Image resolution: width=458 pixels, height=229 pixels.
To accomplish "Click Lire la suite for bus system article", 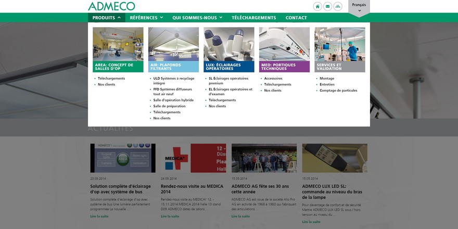I will point(99,217).
